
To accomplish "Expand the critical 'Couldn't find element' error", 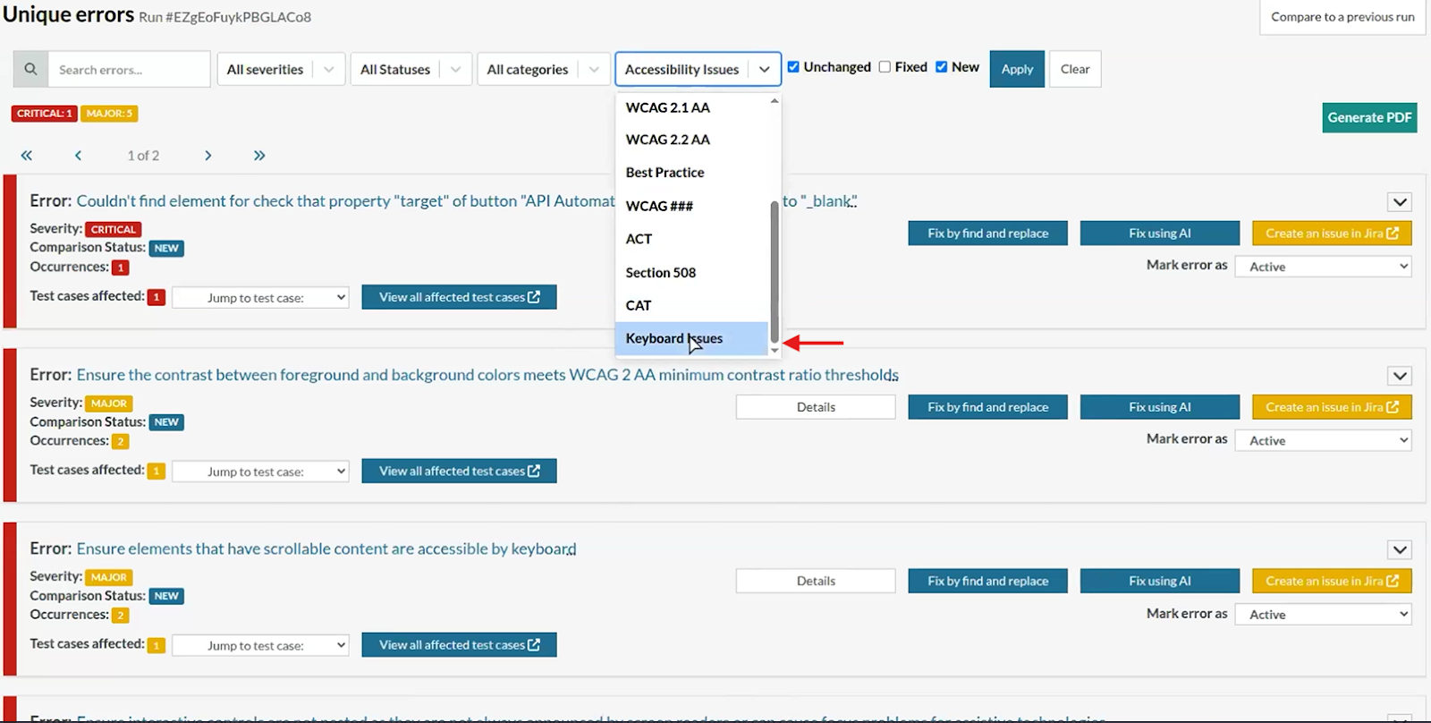I will click(1400, 202).
